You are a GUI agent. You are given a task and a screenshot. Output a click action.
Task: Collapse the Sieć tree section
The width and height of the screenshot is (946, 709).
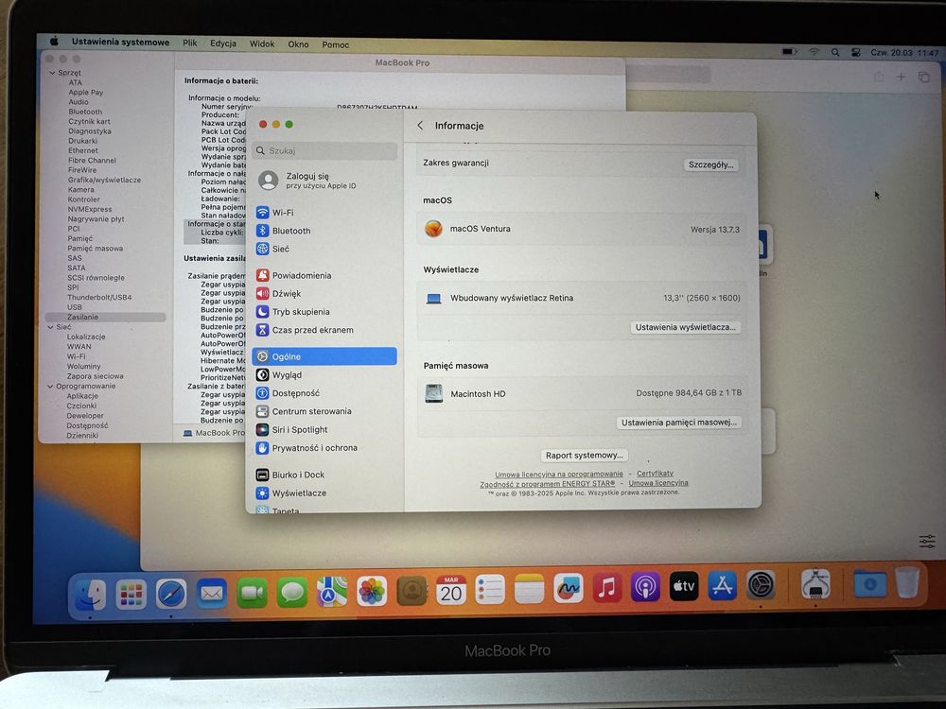click(50, 327)
